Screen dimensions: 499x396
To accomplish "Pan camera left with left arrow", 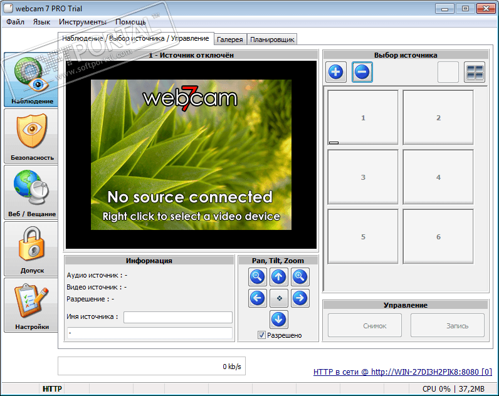I will (x=257, y=298).
